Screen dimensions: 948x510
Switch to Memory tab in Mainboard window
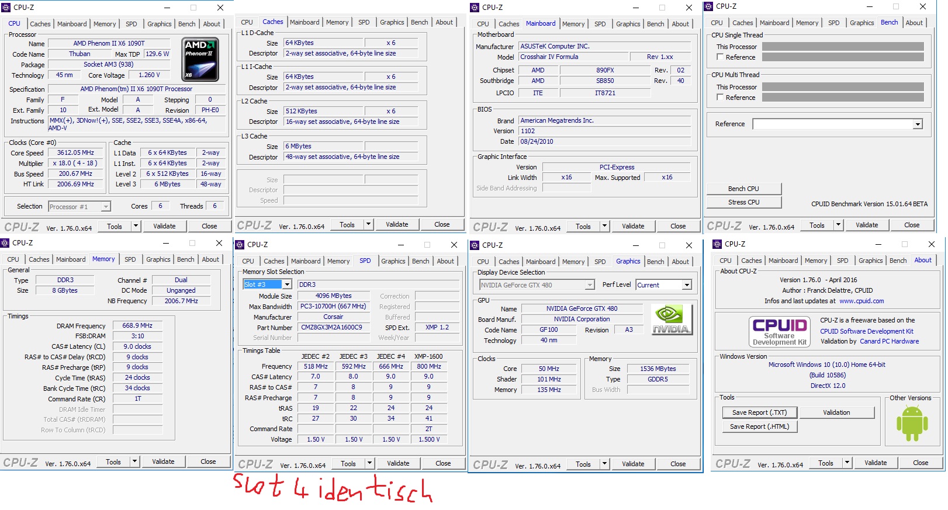573,24
